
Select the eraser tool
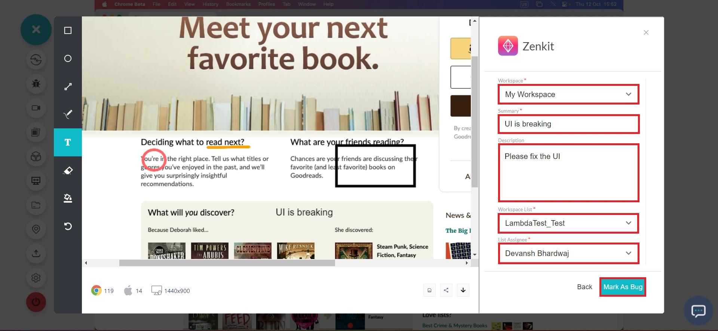(68, 171)
